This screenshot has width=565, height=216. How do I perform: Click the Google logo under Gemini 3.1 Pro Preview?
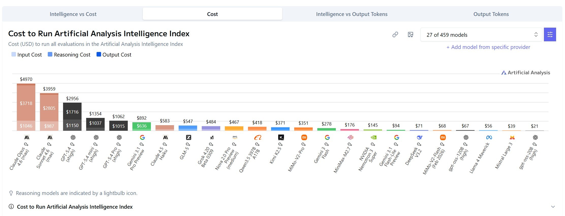coord(142,137)
